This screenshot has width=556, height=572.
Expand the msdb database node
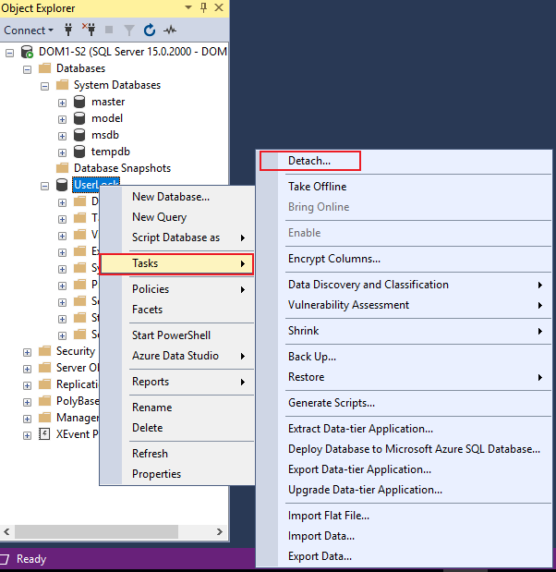tap(63, 136)
